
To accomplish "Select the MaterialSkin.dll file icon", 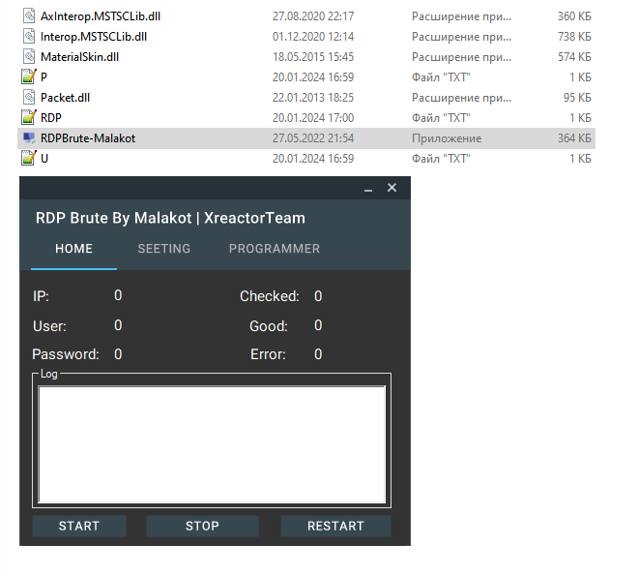I will 29,57.
